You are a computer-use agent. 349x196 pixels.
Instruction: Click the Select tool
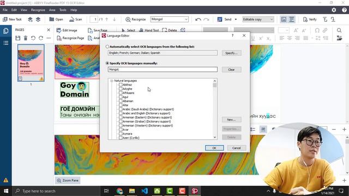(129, 30)
